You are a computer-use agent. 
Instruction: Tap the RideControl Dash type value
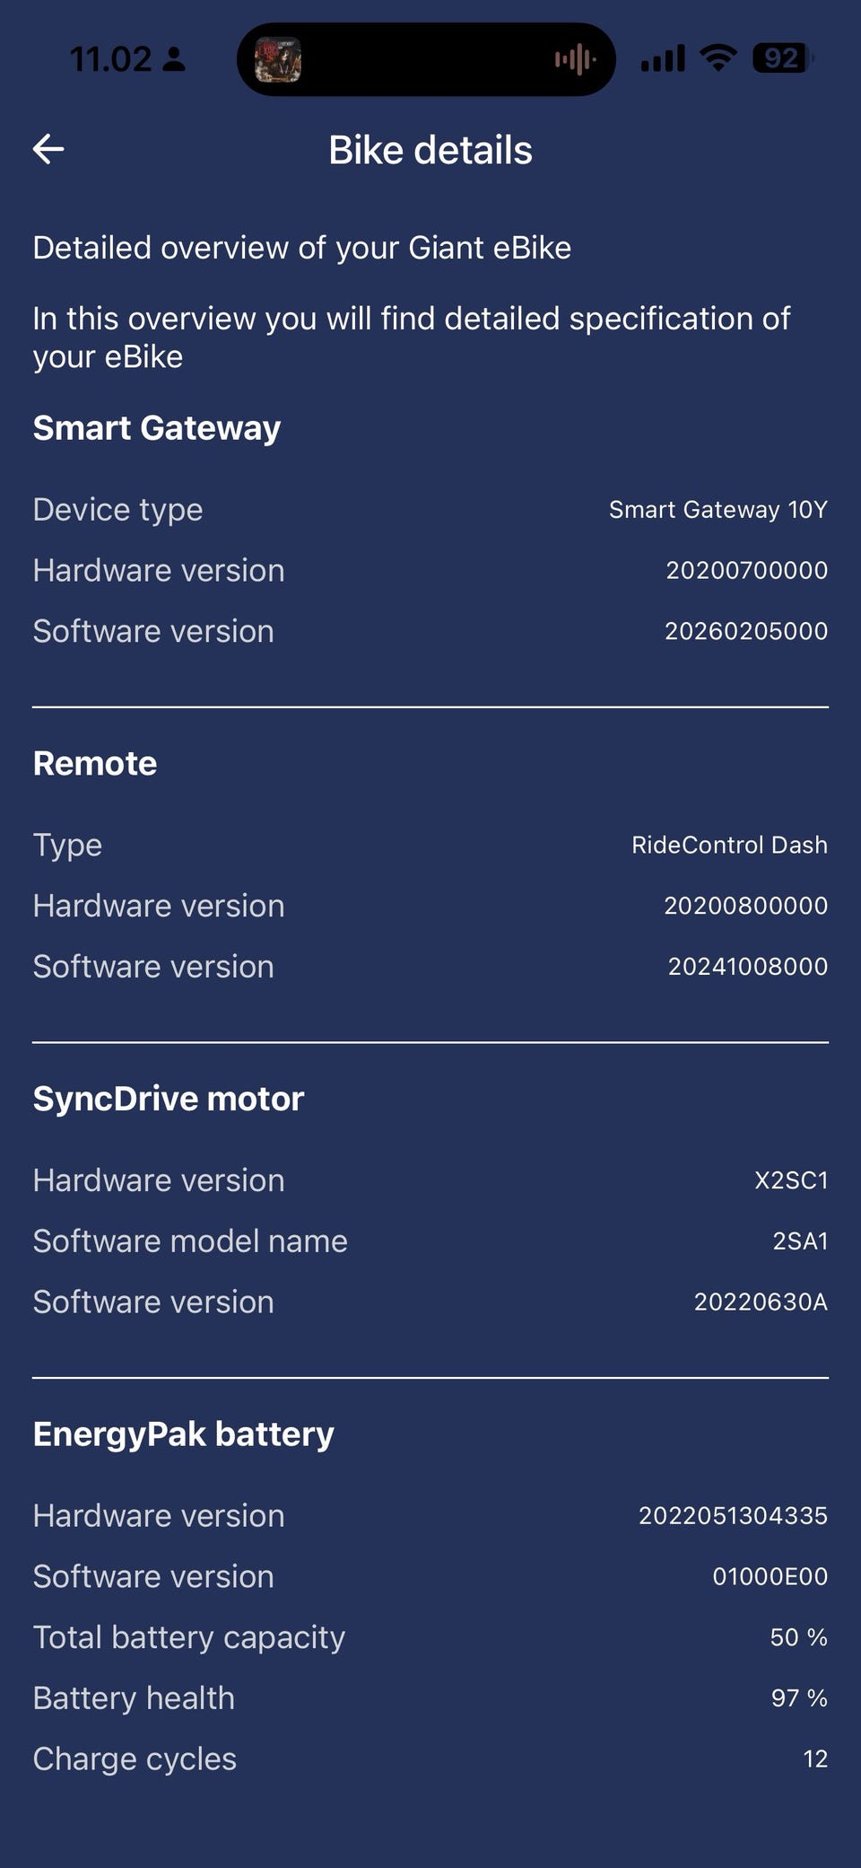pyautogui.click(x=729, y=845)
